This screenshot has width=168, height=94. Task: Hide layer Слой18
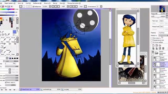point(154,81)
